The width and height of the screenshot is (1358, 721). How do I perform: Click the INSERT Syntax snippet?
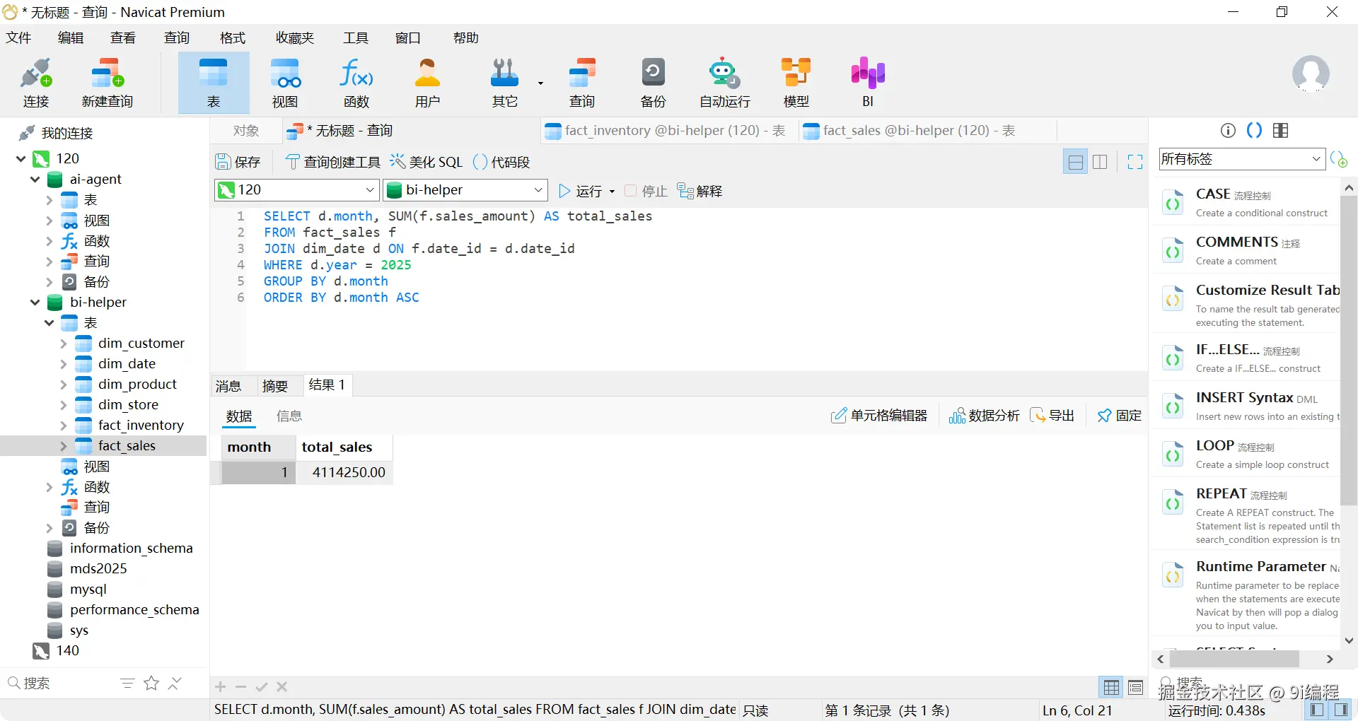coord(1246,406)
